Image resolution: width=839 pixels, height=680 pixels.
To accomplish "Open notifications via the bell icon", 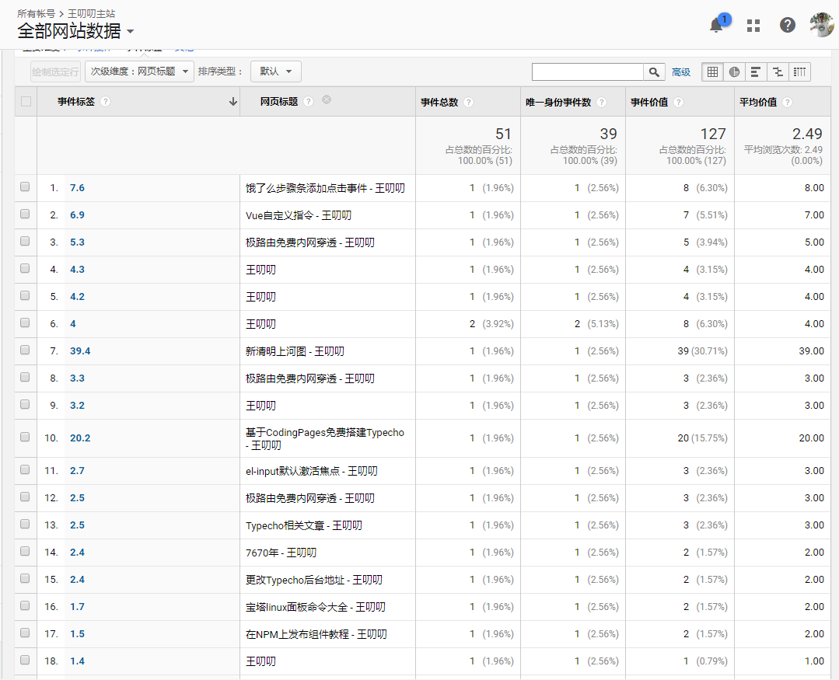I will pyautogui.click(x=715, y=25).
